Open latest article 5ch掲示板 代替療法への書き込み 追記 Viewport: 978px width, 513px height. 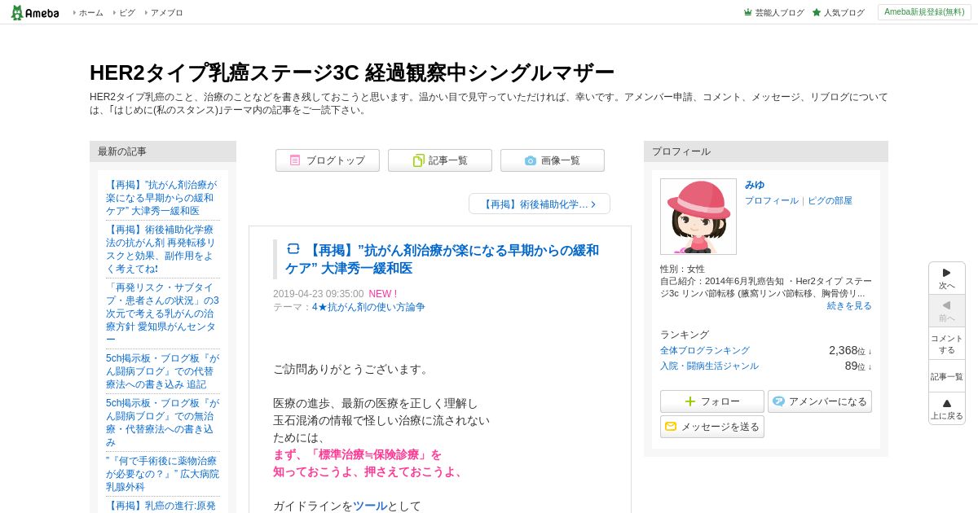click(x=162, y=371)
